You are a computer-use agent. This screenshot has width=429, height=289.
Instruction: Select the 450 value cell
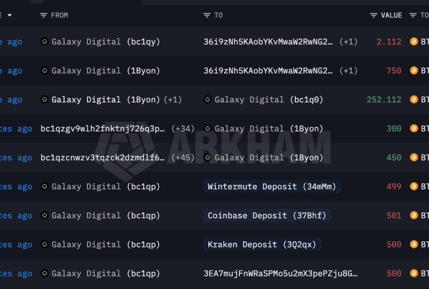click(x=394, y=157)
